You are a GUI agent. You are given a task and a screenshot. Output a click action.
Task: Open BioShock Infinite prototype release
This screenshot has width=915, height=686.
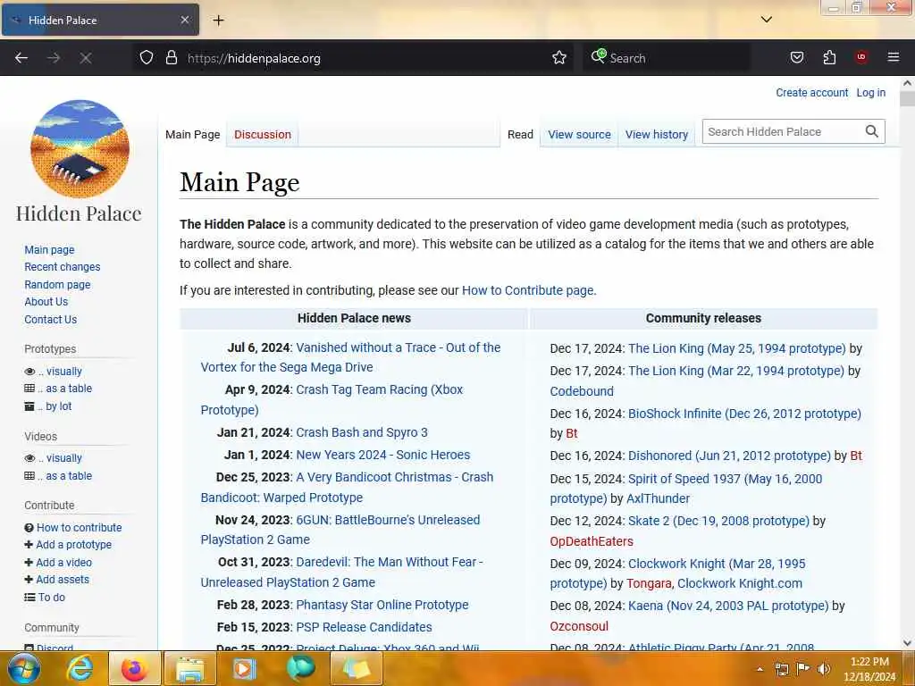[x=744, y=414]
